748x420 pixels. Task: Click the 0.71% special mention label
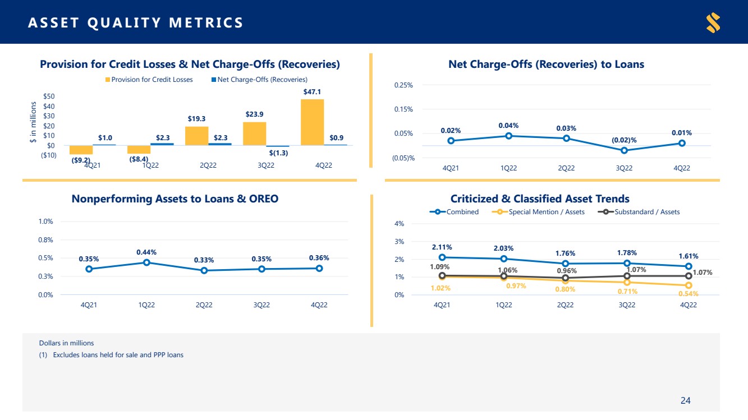tap(627, 291)
